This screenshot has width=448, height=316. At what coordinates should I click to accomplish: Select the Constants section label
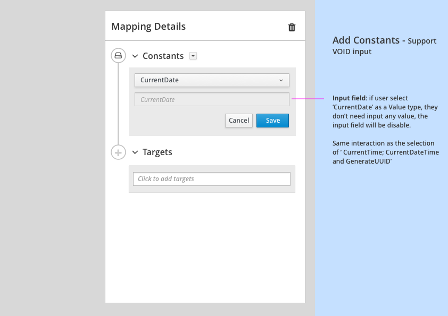pos(163,56)
